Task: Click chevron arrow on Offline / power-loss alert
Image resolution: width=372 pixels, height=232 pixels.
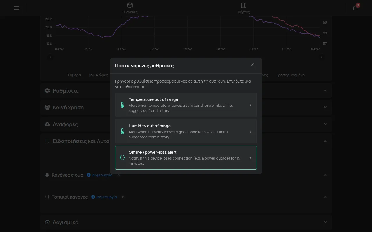Action: tap(251, 158)
